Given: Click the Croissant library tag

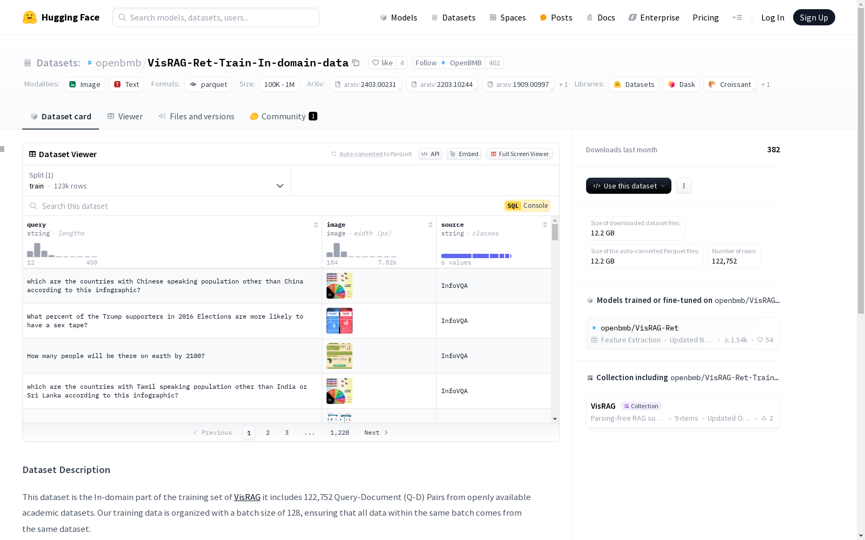Looking at the screenshot, I should pos(730,84).
